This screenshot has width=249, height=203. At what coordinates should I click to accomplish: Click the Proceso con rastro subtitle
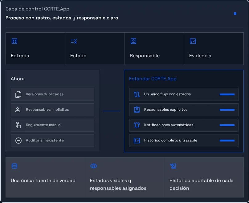click(x=62, y=18)
